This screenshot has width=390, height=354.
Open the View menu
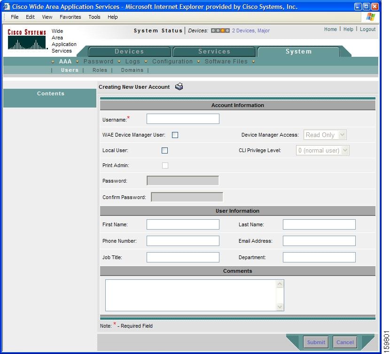(x=47, y=17)
